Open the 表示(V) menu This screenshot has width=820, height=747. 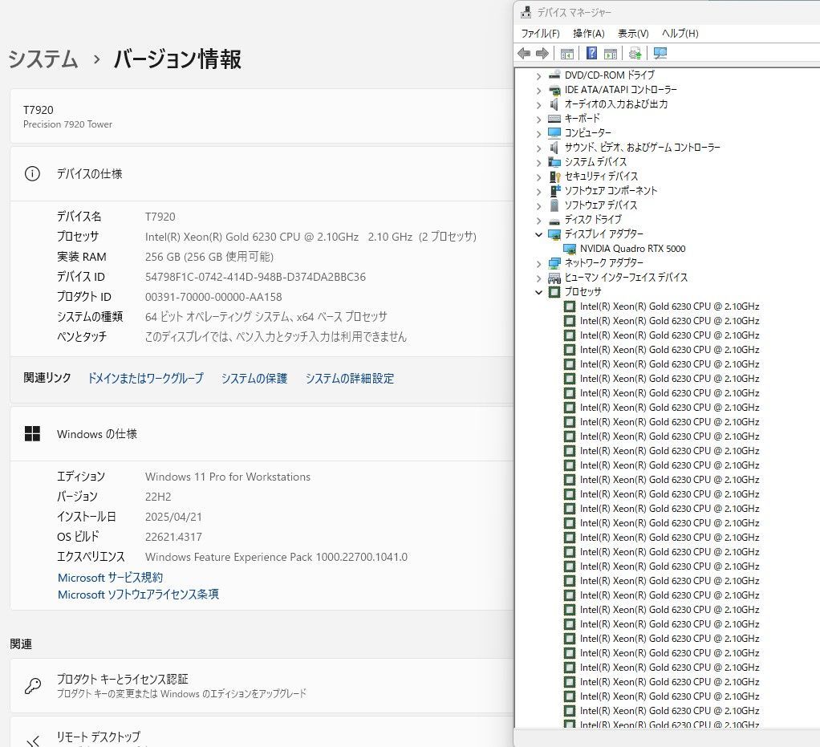click(633, 34)
